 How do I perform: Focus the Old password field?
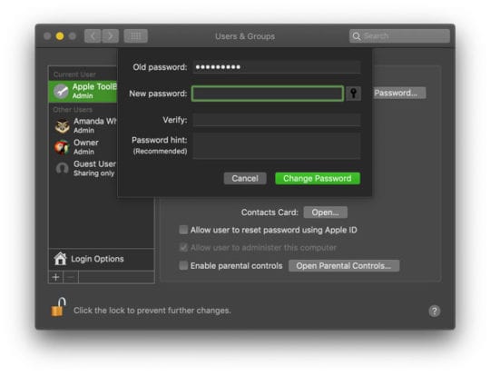277,67
